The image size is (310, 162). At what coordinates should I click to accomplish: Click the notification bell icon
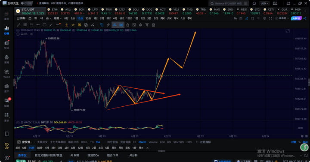coord(254,3)
